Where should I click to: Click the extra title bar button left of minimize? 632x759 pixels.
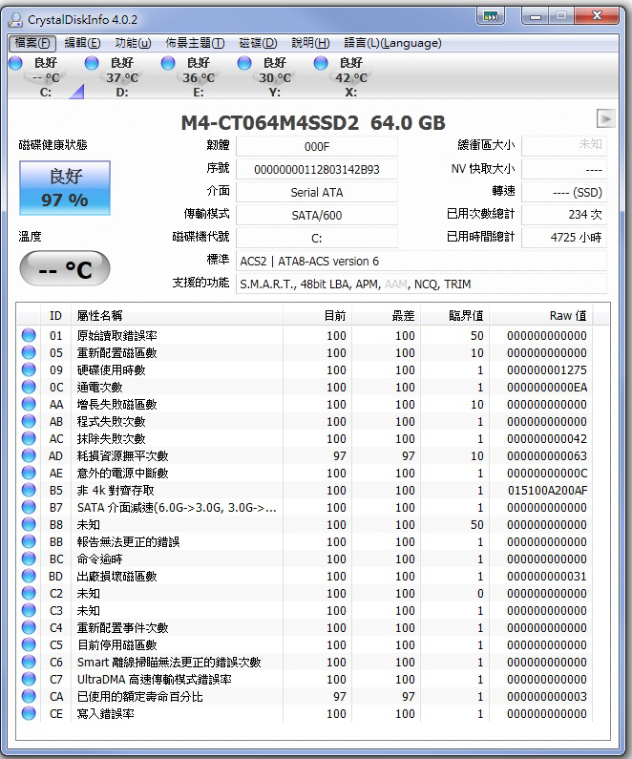pyautogui.click(x=491, y=16)
